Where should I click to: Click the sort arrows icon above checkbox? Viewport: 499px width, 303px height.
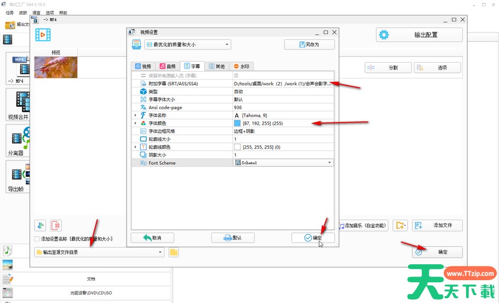click(x=40, y=226)
